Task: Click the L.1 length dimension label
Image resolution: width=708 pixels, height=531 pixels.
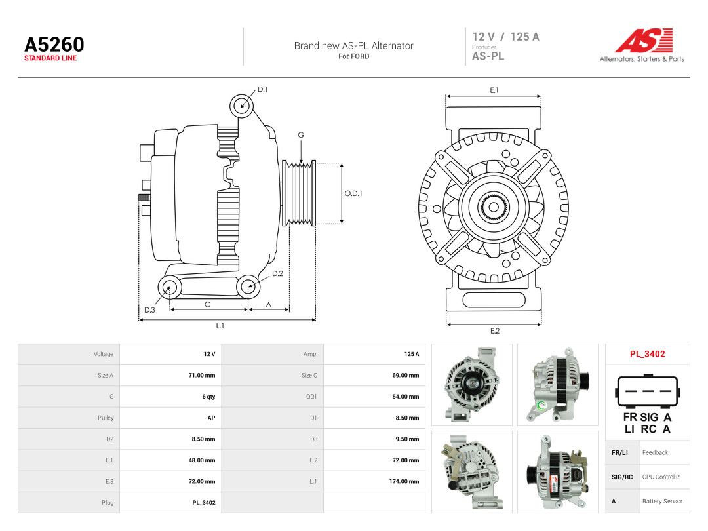Action: (220, 326)
